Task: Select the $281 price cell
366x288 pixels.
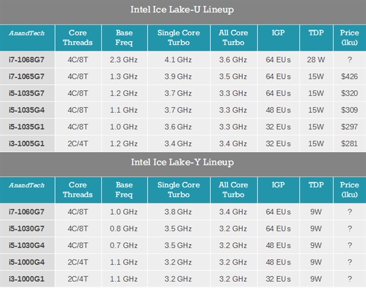Action: (x=349, y=143)
